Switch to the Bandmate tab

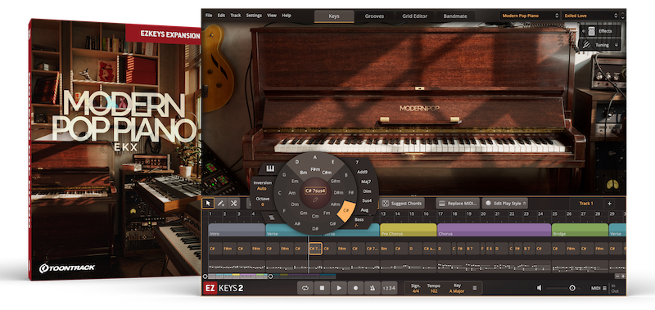click(x=455, y=16)
